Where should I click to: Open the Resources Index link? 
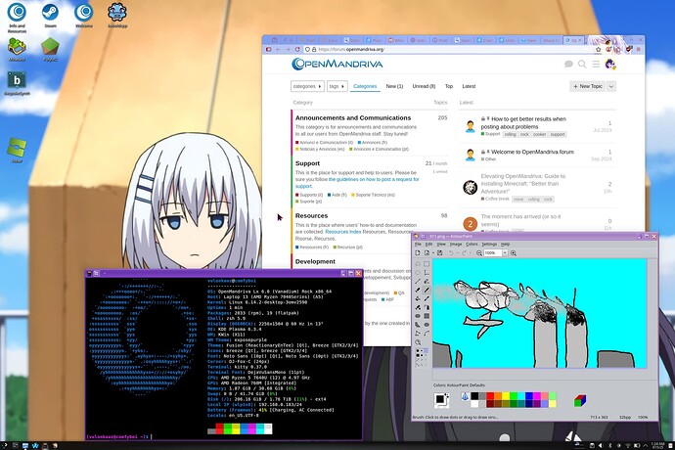[x=343, y=232]
